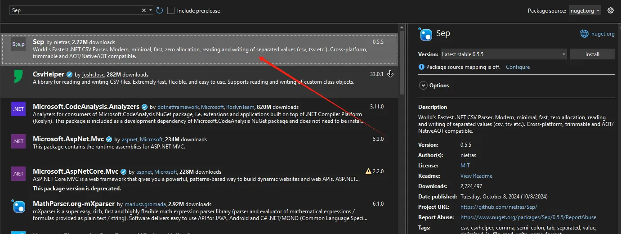This screenshot has width=621, height=234.
Task: Click the author value nietras in details
Action: point(468,155)
